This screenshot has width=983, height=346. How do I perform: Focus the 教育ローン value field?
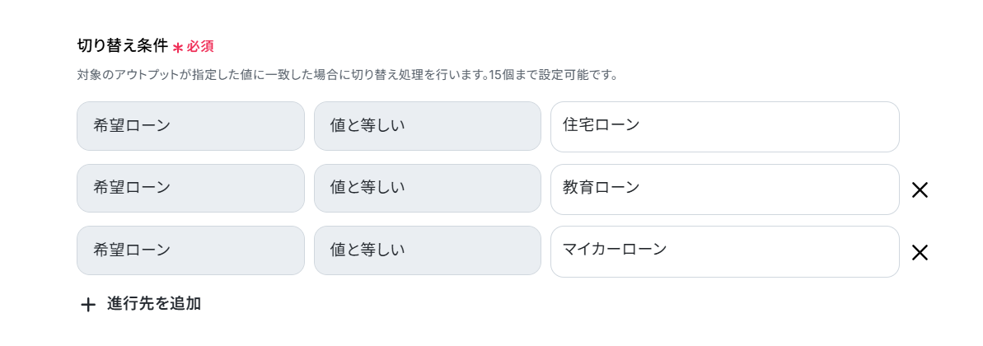(724, 189)
